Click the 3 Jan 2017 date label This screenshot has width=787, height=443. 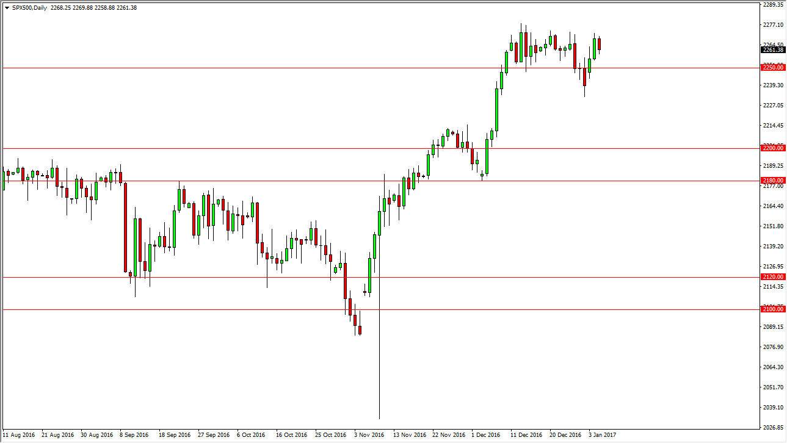tap(601, 435)
